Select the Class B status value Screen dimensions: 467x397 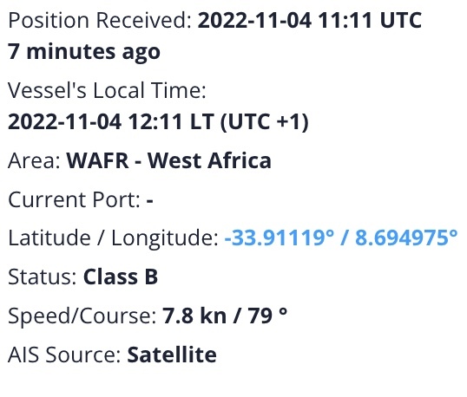[x=121, y=277]
